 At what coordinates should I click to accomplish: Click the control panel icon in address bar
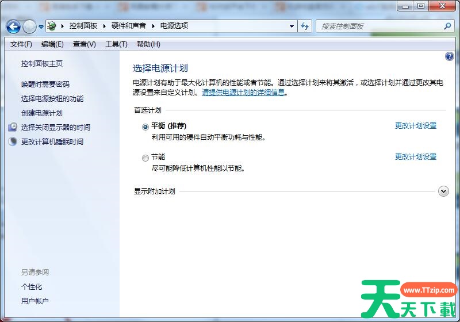52,26
